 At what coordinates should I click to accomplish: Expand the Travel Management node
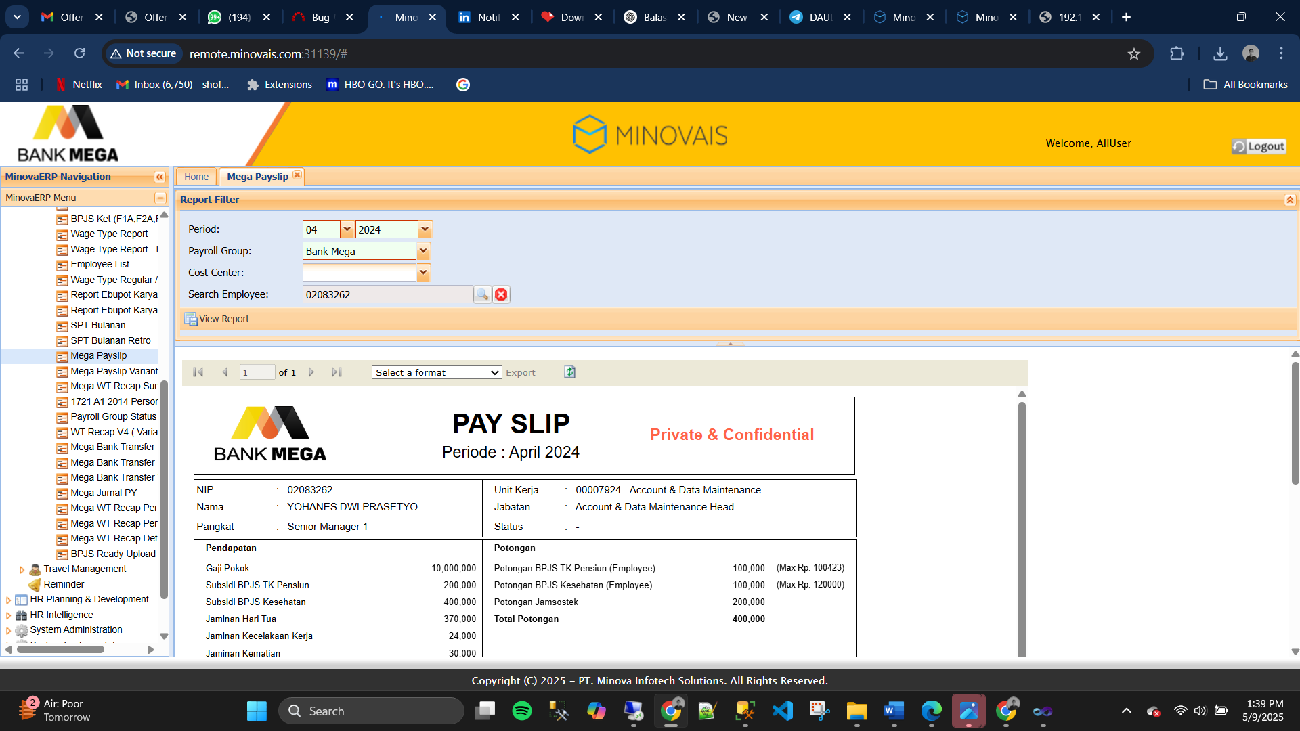coord(22,570)
